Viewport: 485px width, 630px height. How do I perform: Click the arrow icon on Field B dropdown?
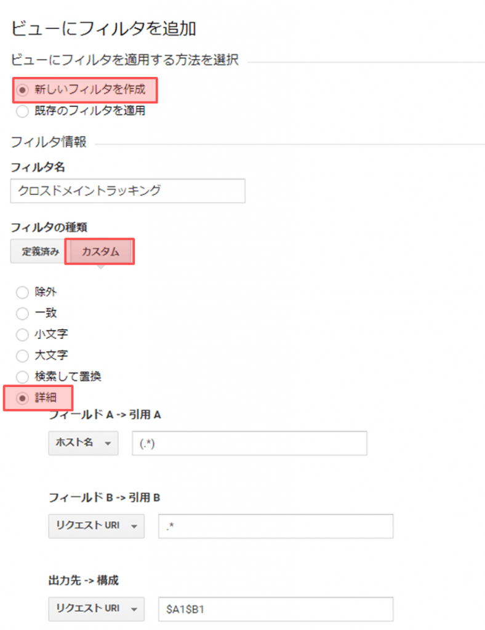point(134,526)
